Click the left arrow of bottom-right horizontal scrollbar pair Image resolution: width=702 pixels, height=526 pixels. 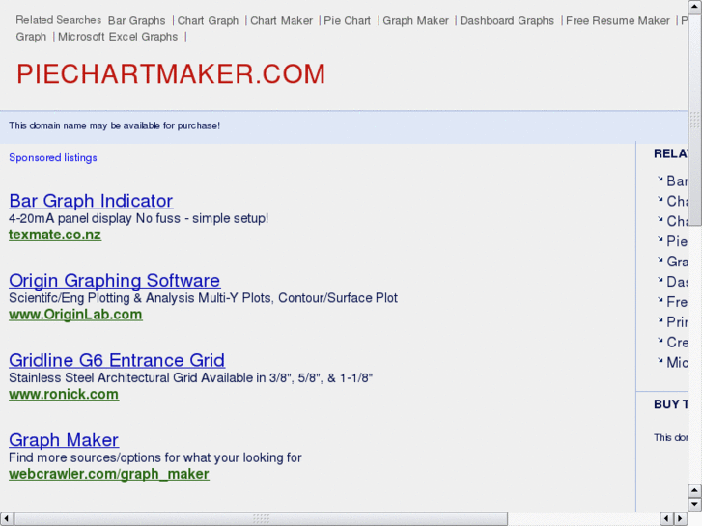coord(667,519)
